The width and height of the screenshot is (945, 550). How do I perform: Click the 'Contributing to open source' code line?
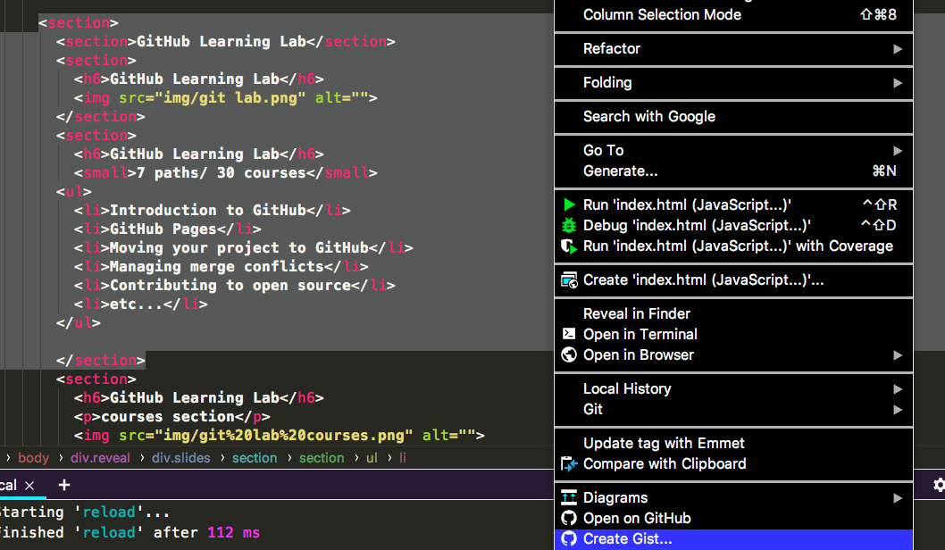[x=234, y=285]
